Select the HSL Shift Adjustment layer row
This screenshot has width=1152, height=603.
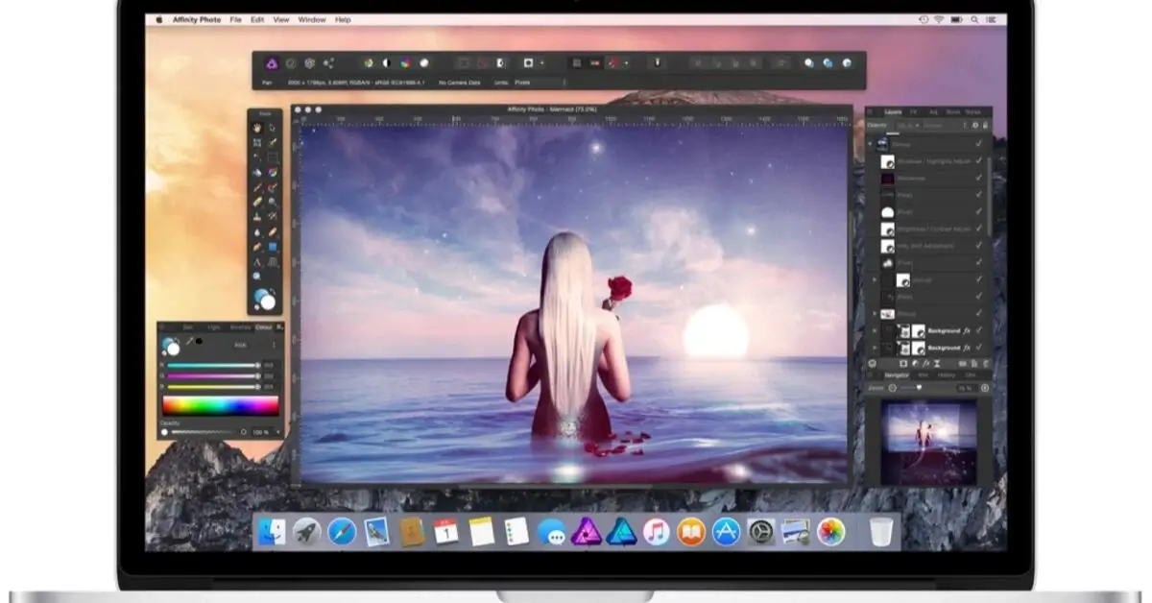point(928,246)
